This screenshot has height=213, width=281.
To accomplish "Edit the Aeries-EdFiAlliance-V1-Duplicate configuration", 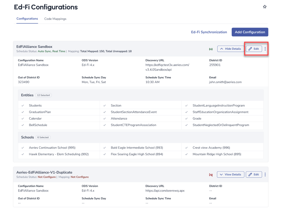I will pos(254,175).
